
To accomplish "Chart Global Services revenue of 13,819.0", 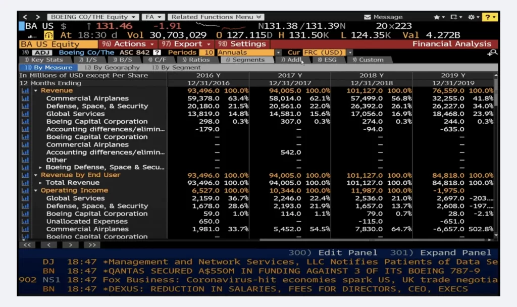I will [25, 114].
